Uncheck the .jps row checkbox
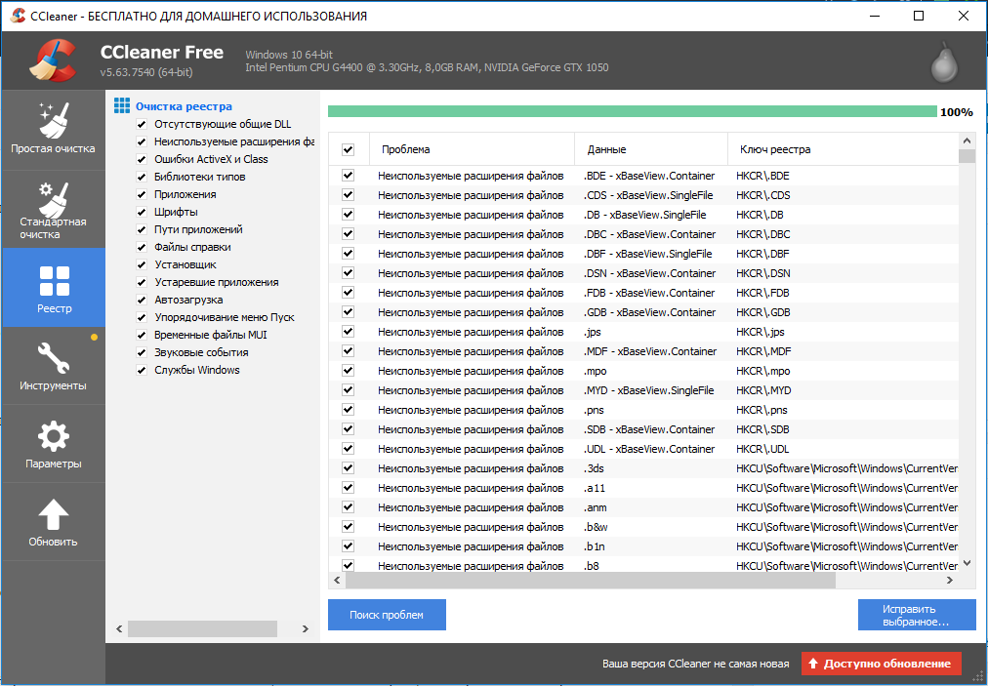This screenshot has width=988, height=686. tap(348, 332)
